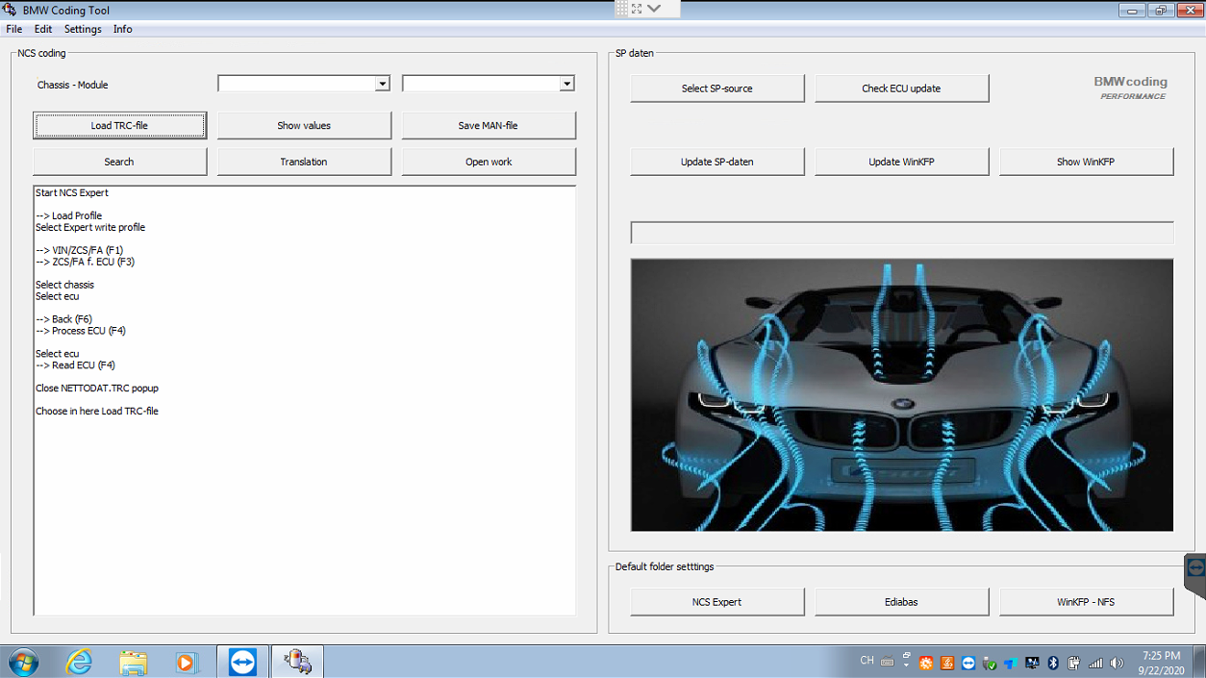
Task: Click the empty progress bar in SP daten
Action: (x=902, y=233)
